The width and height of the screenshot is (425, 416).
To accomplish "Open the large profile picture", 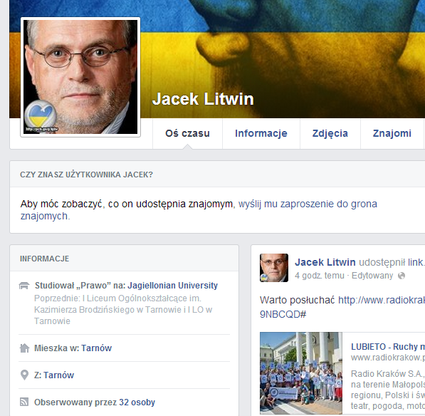I will coord(80,77).
